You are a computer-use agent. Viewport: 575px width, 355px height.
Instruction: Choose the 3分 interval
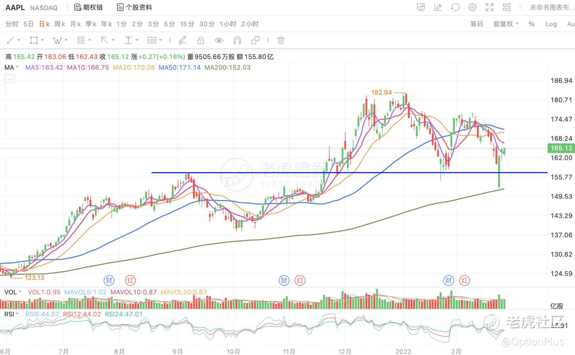coord(153,24)
